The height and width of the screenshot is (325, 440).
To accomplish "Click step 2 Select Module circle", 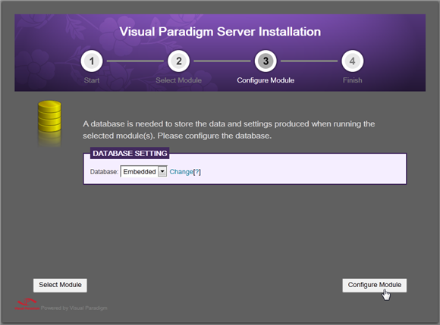I will pos(178,61).
